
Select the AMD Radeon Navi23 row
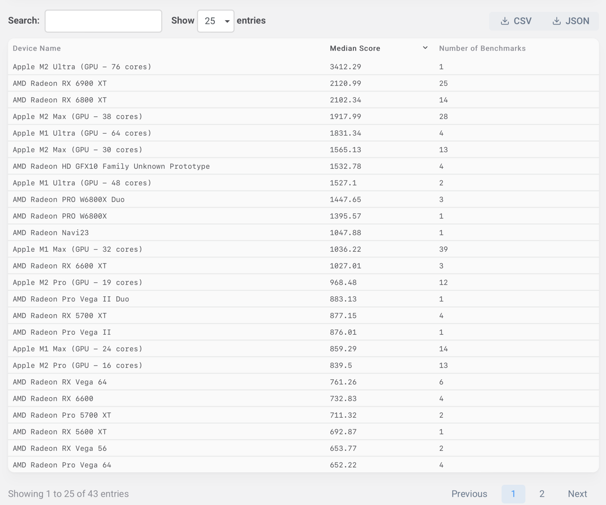tap(51, 233)
